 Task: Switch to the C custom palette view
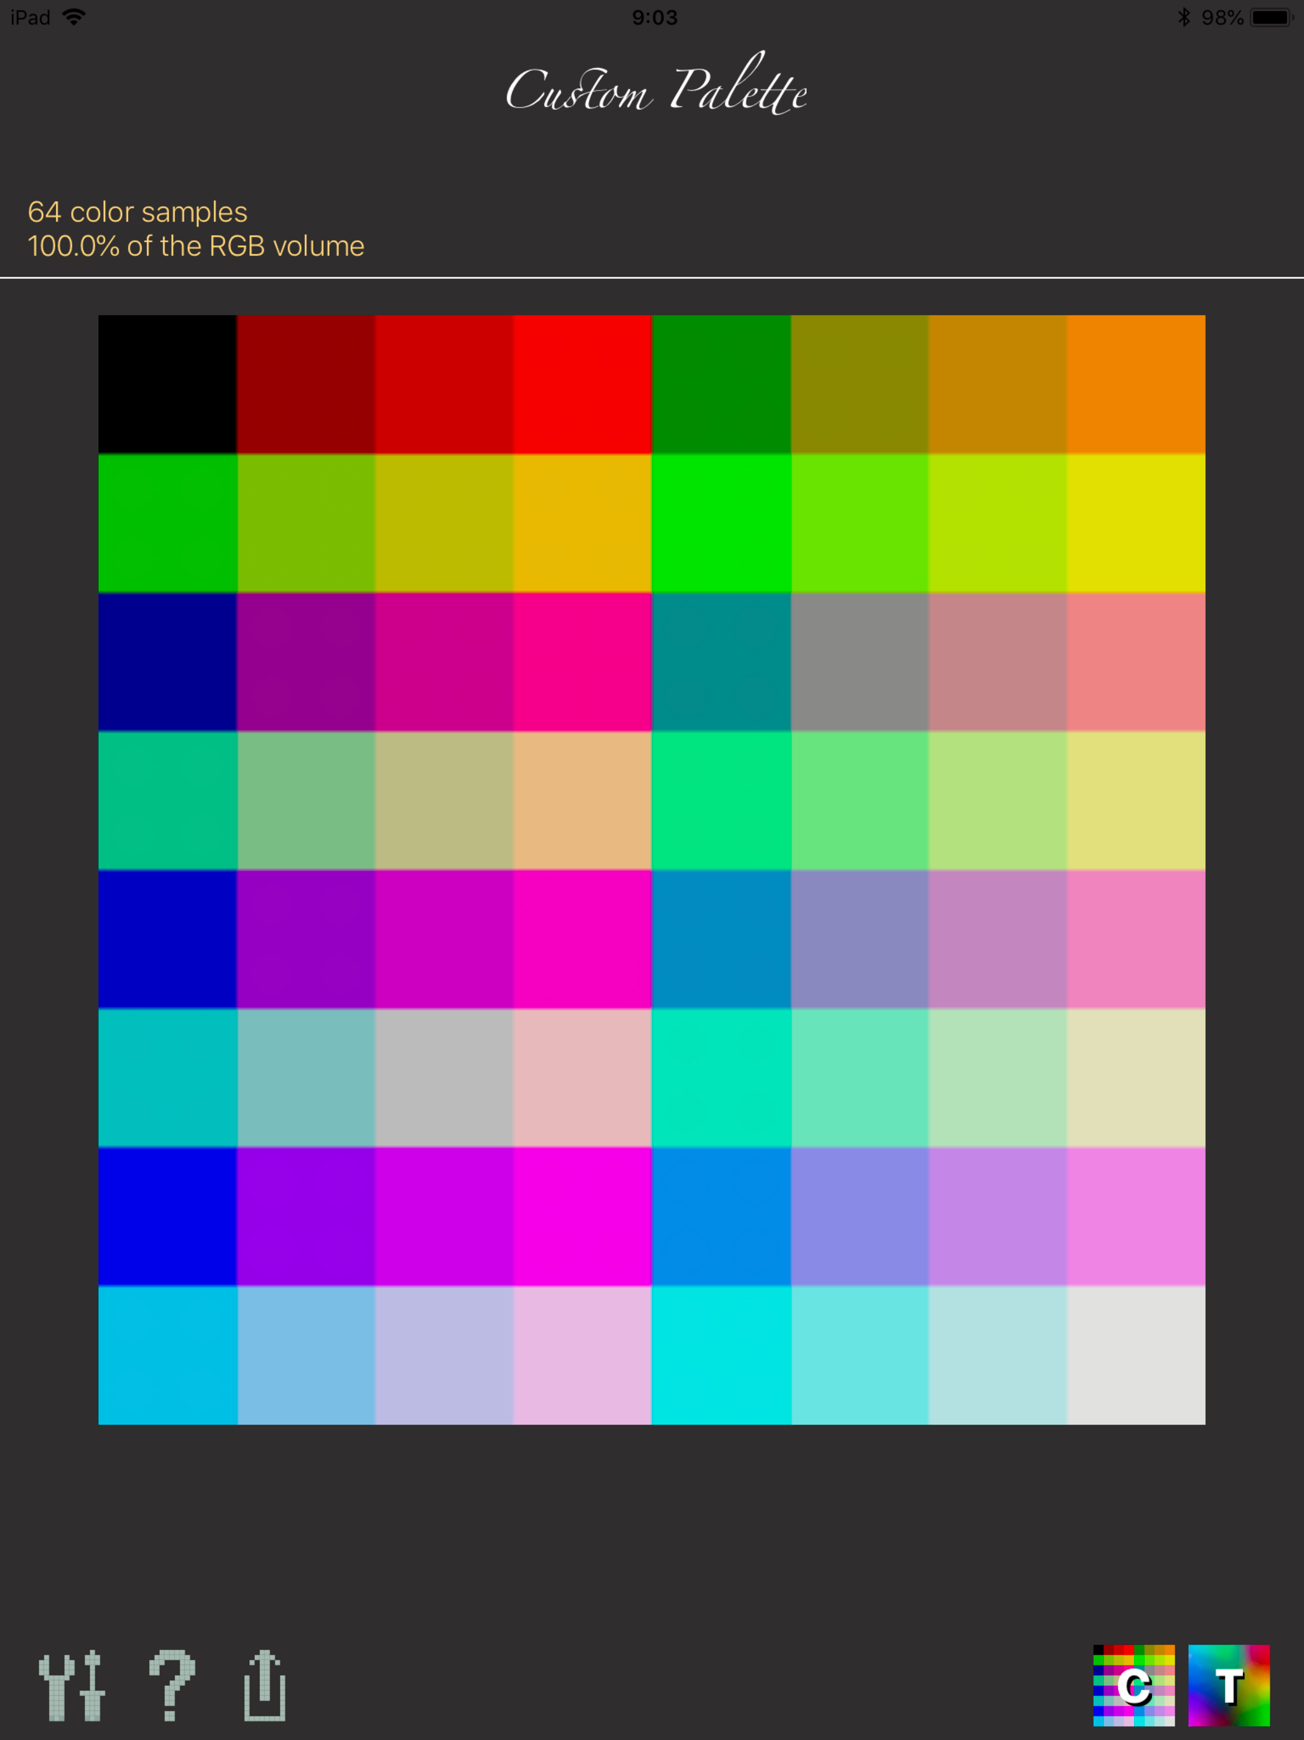(x=1133, y=1686)
